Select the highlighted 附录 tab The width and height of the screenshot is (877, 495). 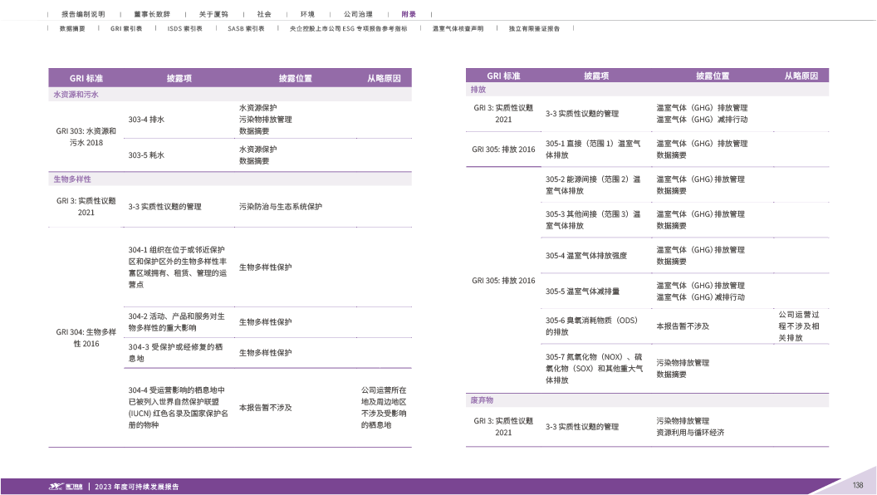409,14
